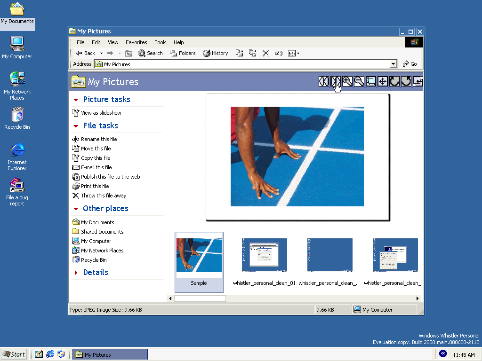Expand the Details section
This screenshot has height=361, width=482.
point(76,273)
